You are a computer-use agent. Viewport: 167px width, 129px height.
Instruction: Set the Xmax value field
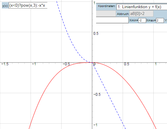[x=160, y=20]
